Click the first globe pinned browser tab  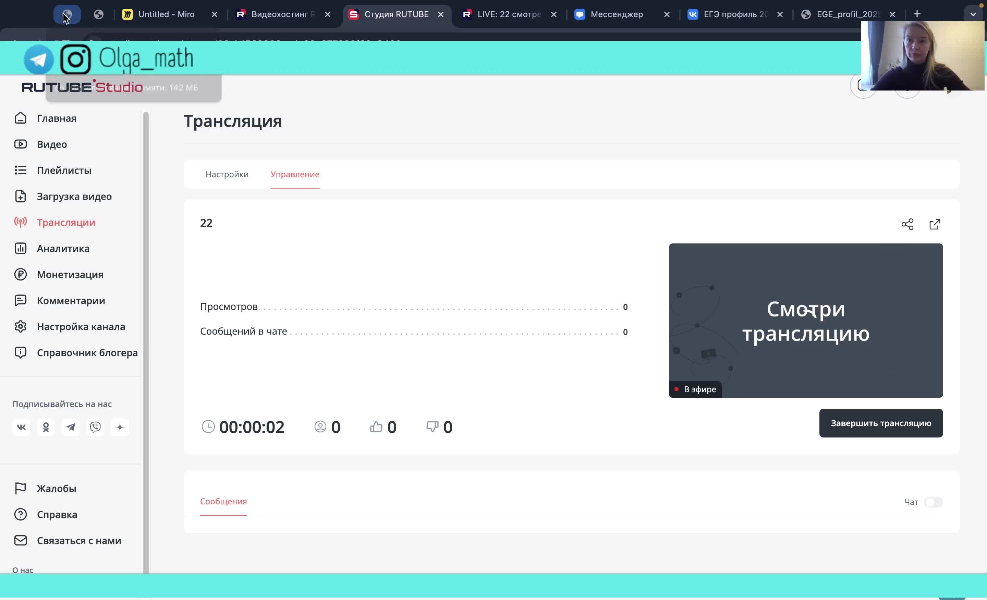(x=67, y=14)
